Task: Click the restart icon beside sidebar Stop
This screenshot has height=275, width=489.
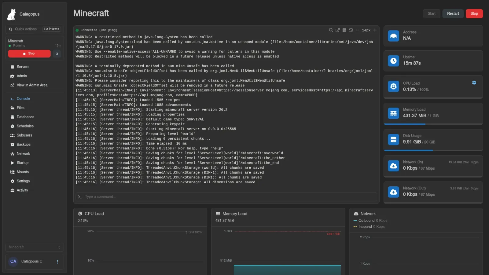Action: coord(57,54)
